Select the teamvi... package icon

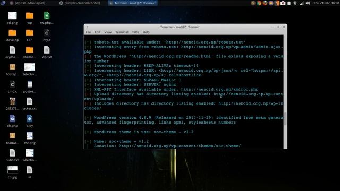[12, 136]
